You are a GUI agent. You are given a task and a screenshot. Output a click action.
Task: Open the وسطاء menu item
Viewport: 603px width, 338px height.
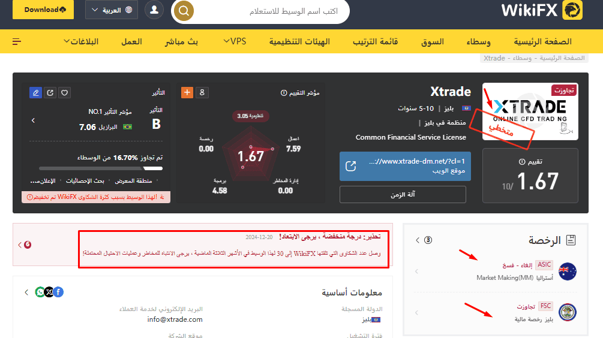478,41
